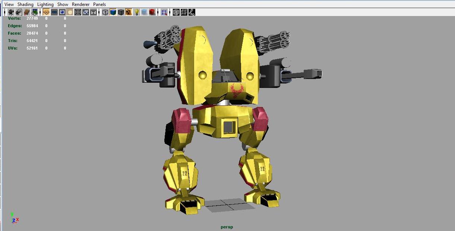
Task: Open the Renderer menu
Action: coord(81,4)
